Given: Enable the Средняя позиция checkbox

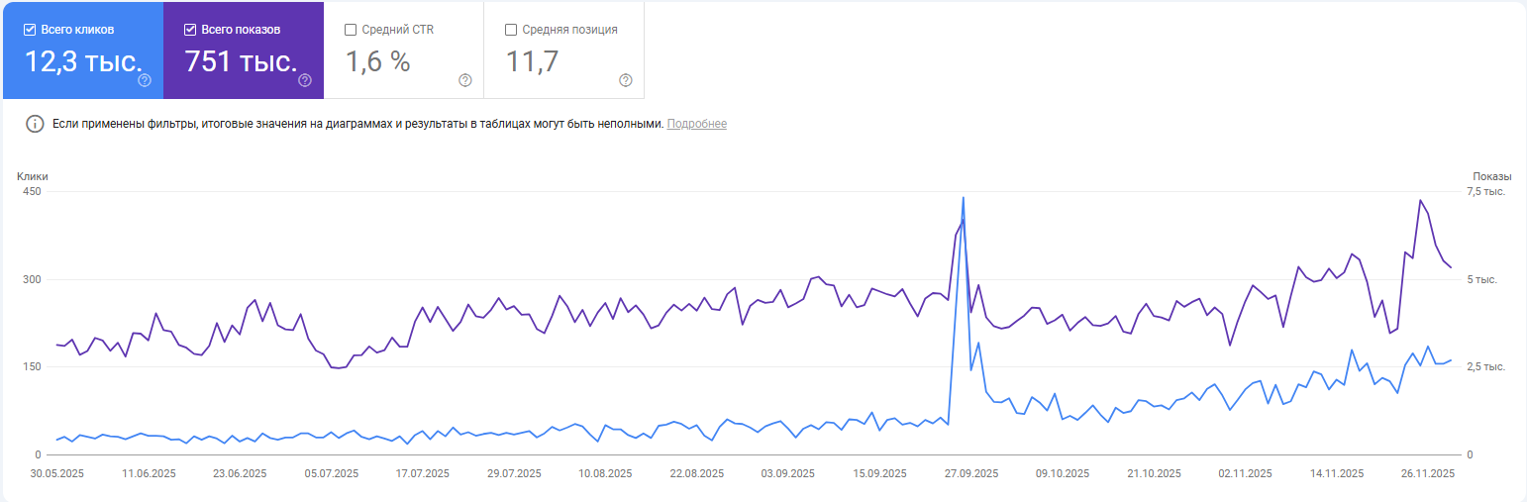Looking at the screenshot, I should tap(511, 30).
